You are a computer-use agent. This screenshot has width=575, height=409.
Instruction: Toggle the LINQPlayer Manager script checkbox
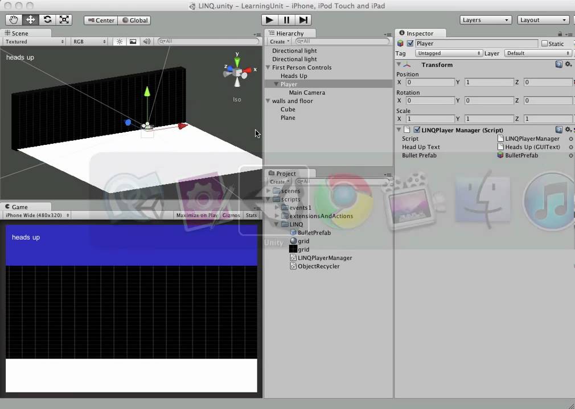(x=417, y=130)
